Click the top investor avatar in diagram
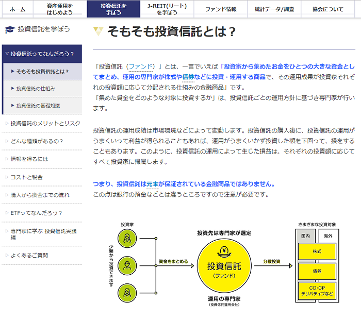The width and height of the screenshot is (361, 320). [127, 239]
